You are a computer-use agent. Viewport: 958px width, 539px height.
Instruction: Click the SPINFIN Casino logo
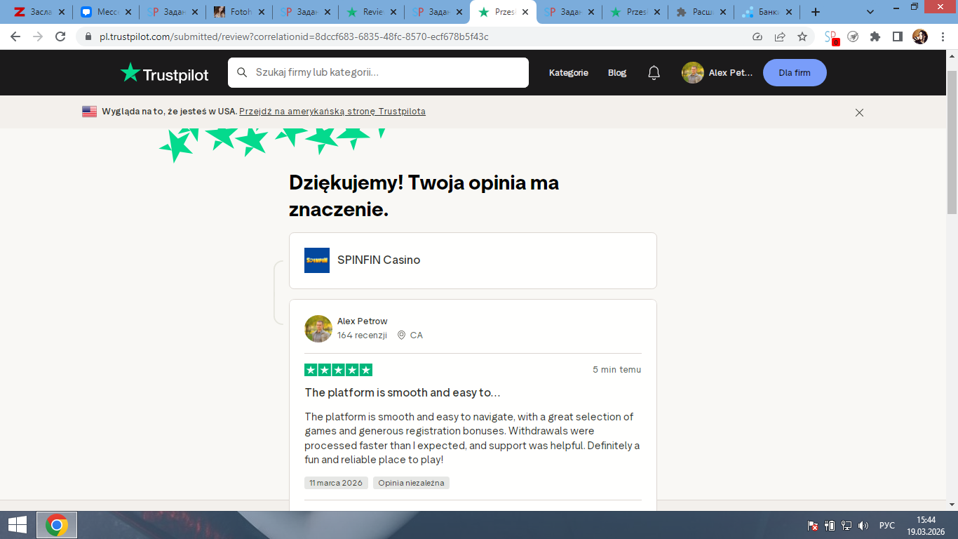[317, 260]
